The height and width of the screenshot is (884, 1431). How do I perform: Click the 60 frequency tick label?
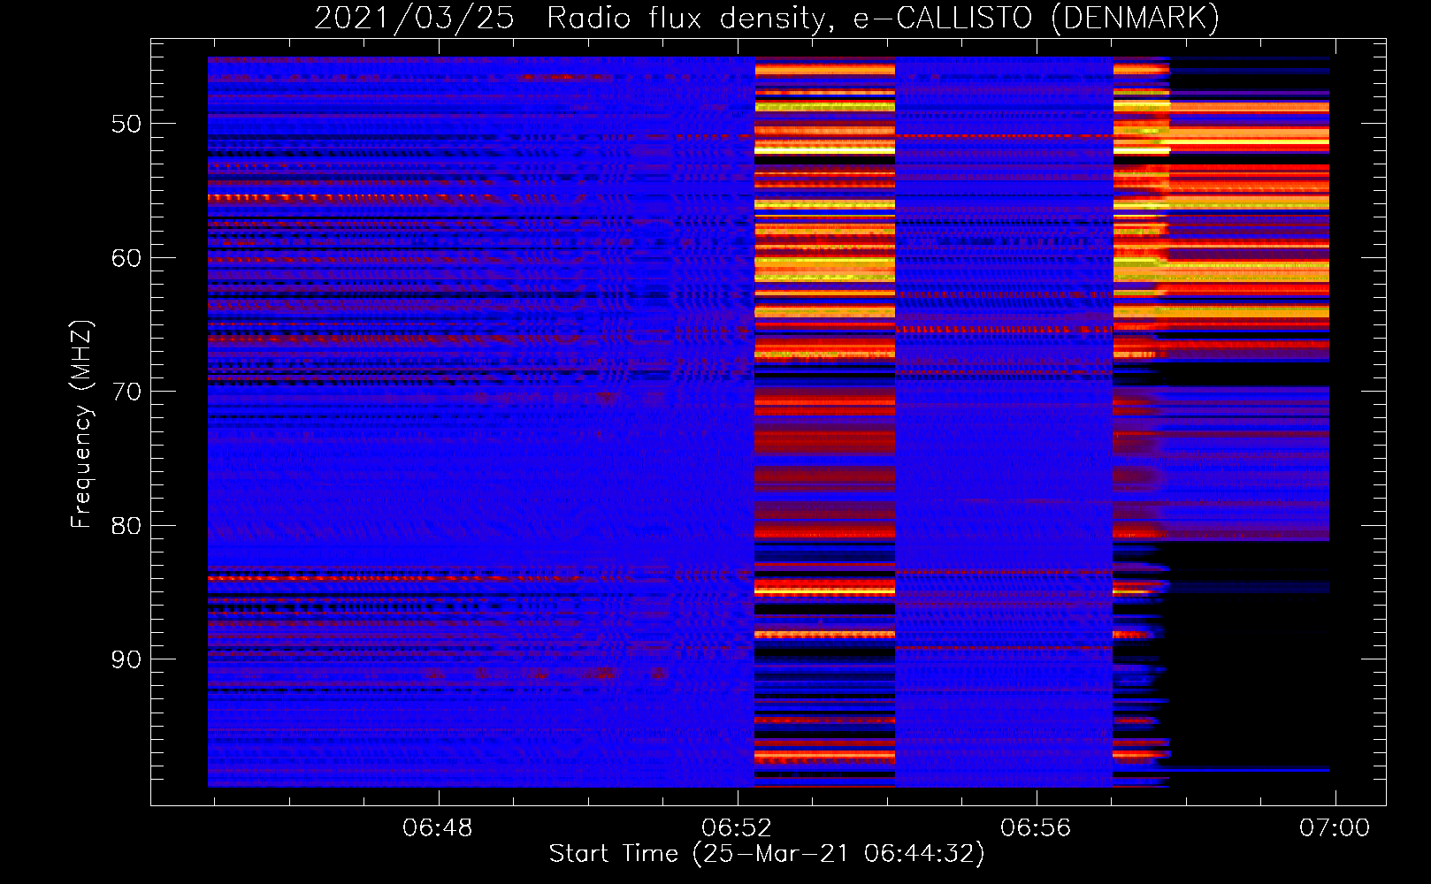126,258
